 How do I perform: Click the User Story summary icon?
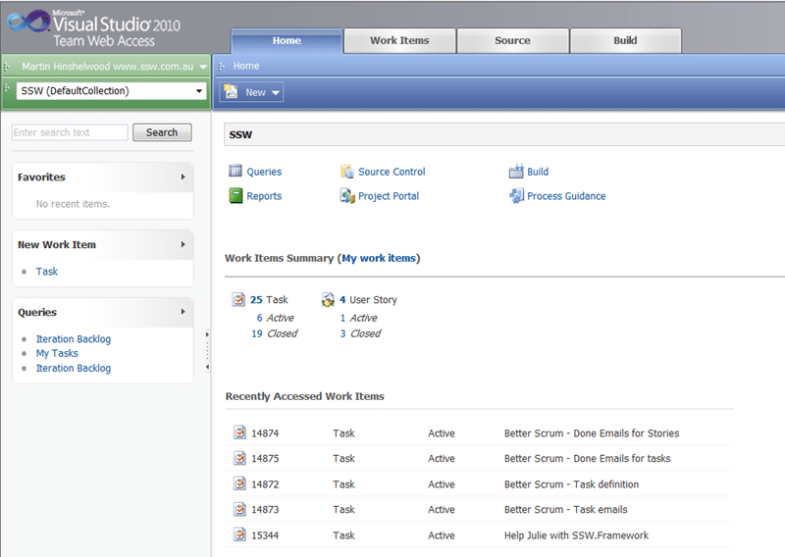click(x=328, y=299)
